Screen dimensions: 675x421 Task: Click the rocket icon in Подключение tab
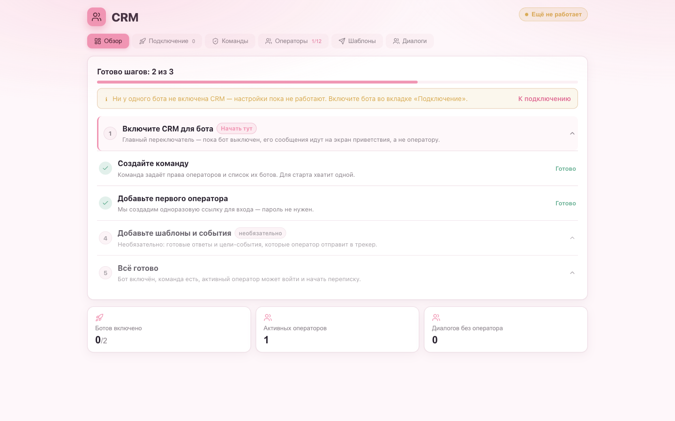pyautogui.click(x=142, y=41)
